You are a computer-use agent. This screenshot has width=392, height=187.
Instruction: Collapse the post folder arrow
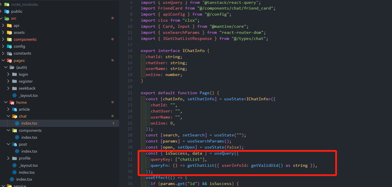pyautogui.click(x=8, y=145)
